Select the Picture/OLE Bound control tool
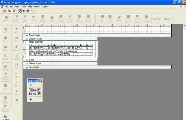This screenshot has height=120, width=186. [x=39, y=94]
